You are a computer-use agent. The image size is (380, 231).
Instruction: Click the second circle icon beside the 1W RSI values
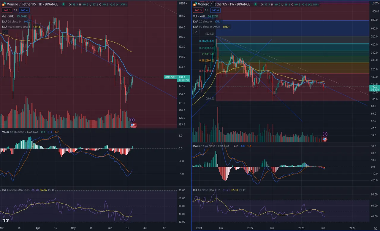(x=245, y=190)
